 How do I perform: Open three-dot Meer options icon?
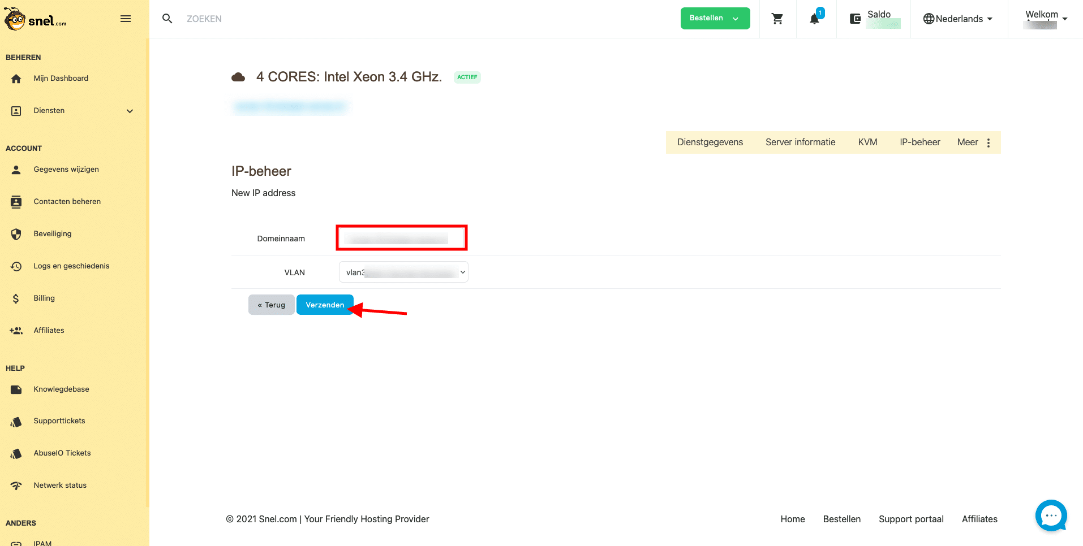989,142
